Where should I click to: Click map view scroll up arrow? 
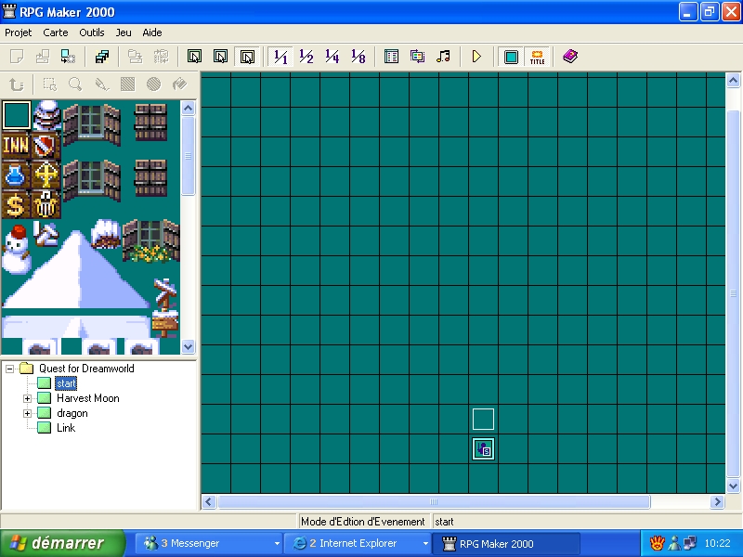coord(733,81)
